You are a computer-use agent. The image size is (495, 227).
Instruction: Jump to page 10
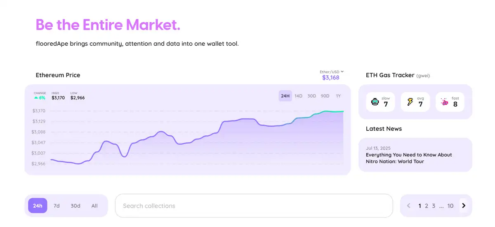(450, 206)
